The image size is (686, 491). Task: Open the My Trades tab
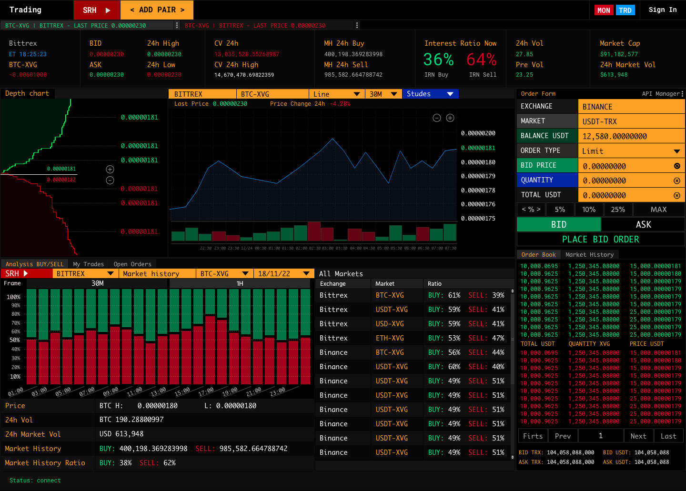click(89, 264)
